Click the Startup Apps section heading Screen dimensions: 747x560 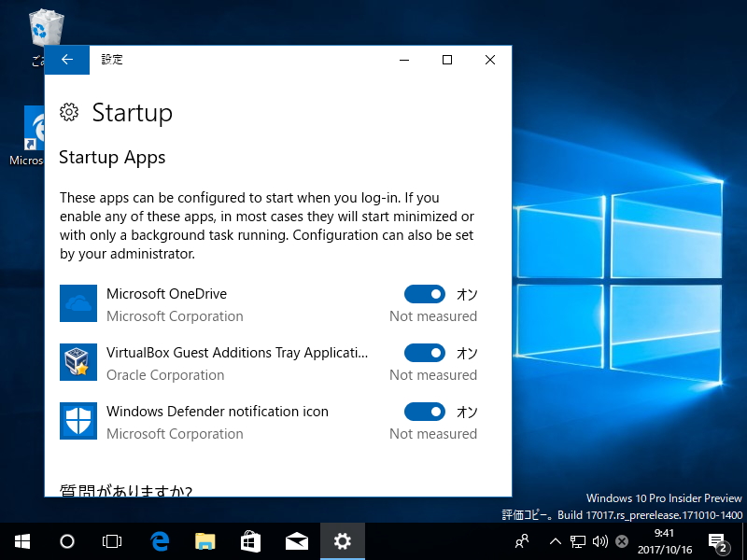tap(112, 158)
